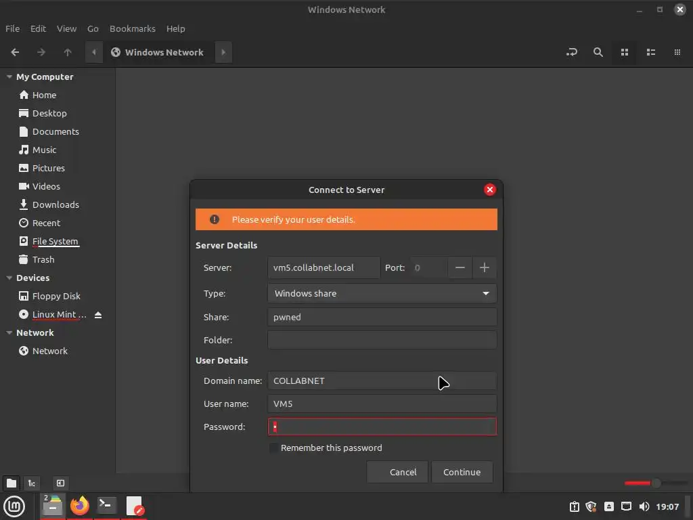Open the Bookmarks menu
Screen dimensions: 693x520
click(133, 28)
